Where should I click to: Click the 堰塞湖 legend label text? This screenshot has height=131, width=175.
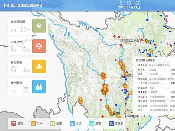click(119, 124)
